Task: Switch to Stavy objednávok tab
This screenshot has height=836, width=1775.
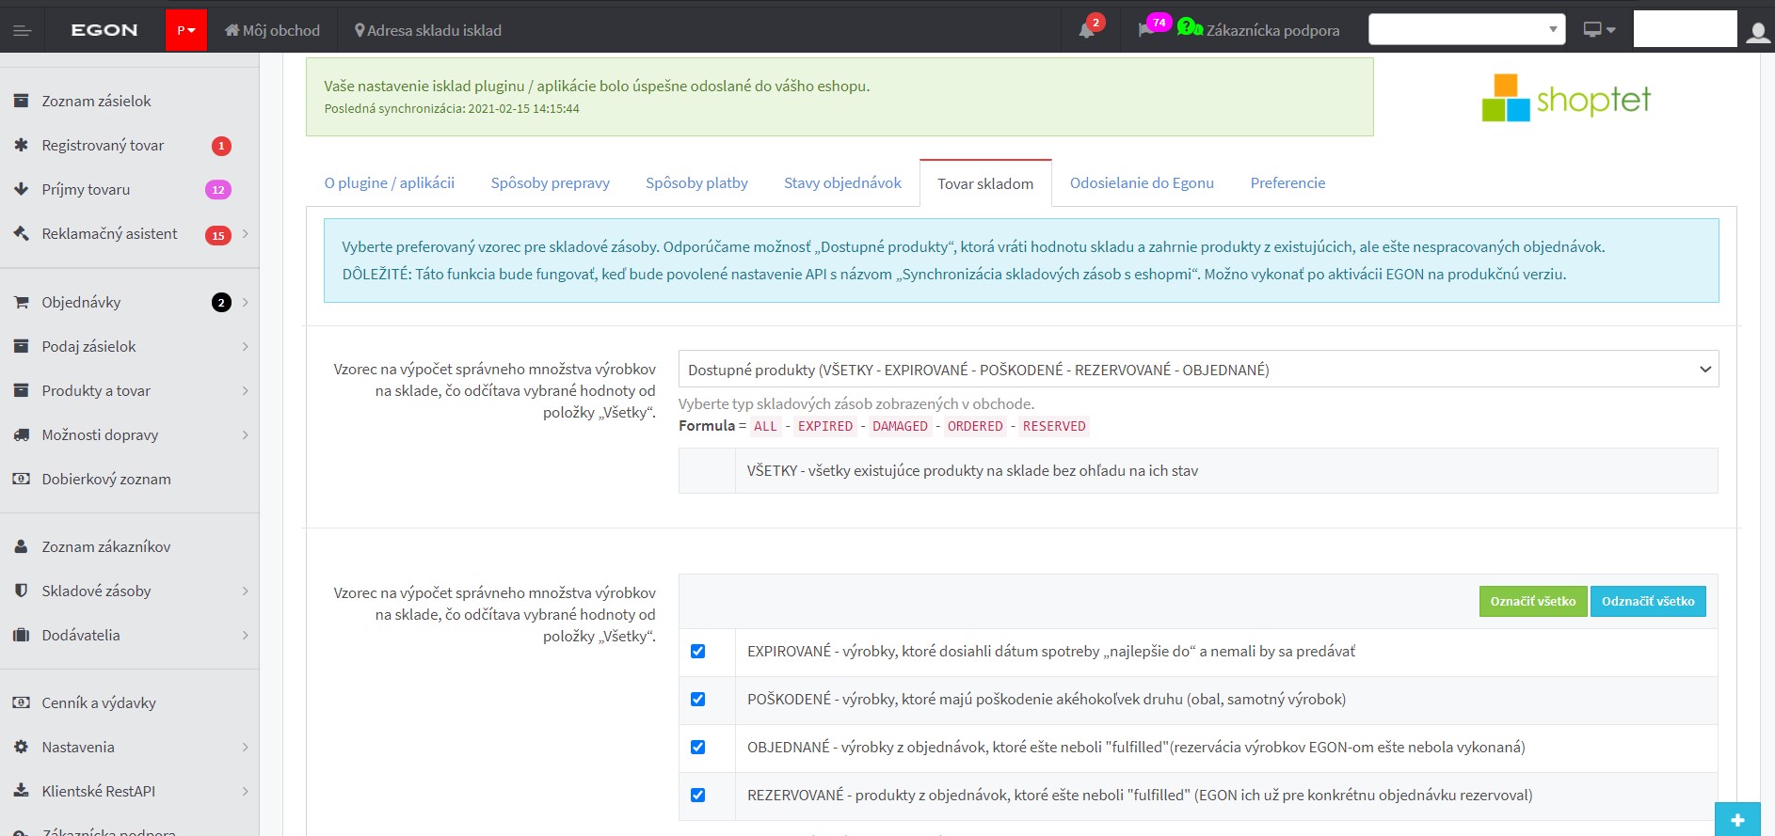Action: click(x=842, y=182)
